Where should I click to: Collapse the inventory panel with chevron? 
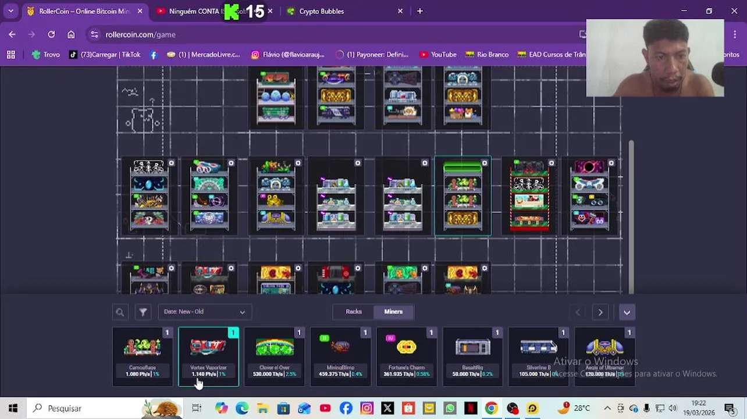click(x=627, y=313)
